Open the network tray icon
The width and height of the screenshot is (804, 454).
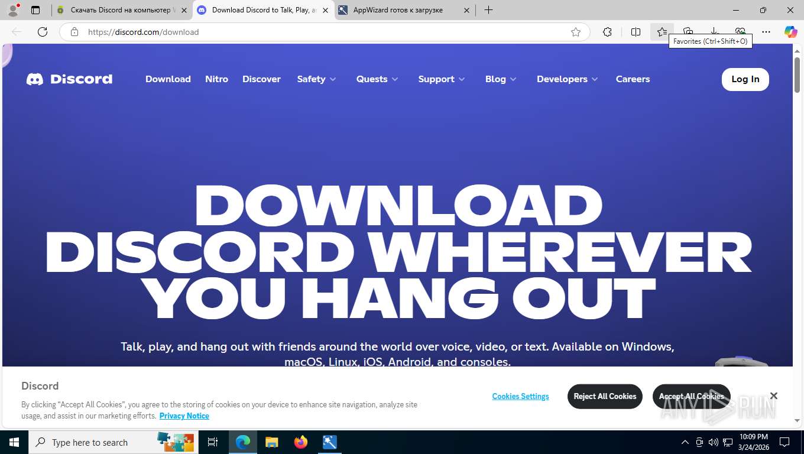728,442
